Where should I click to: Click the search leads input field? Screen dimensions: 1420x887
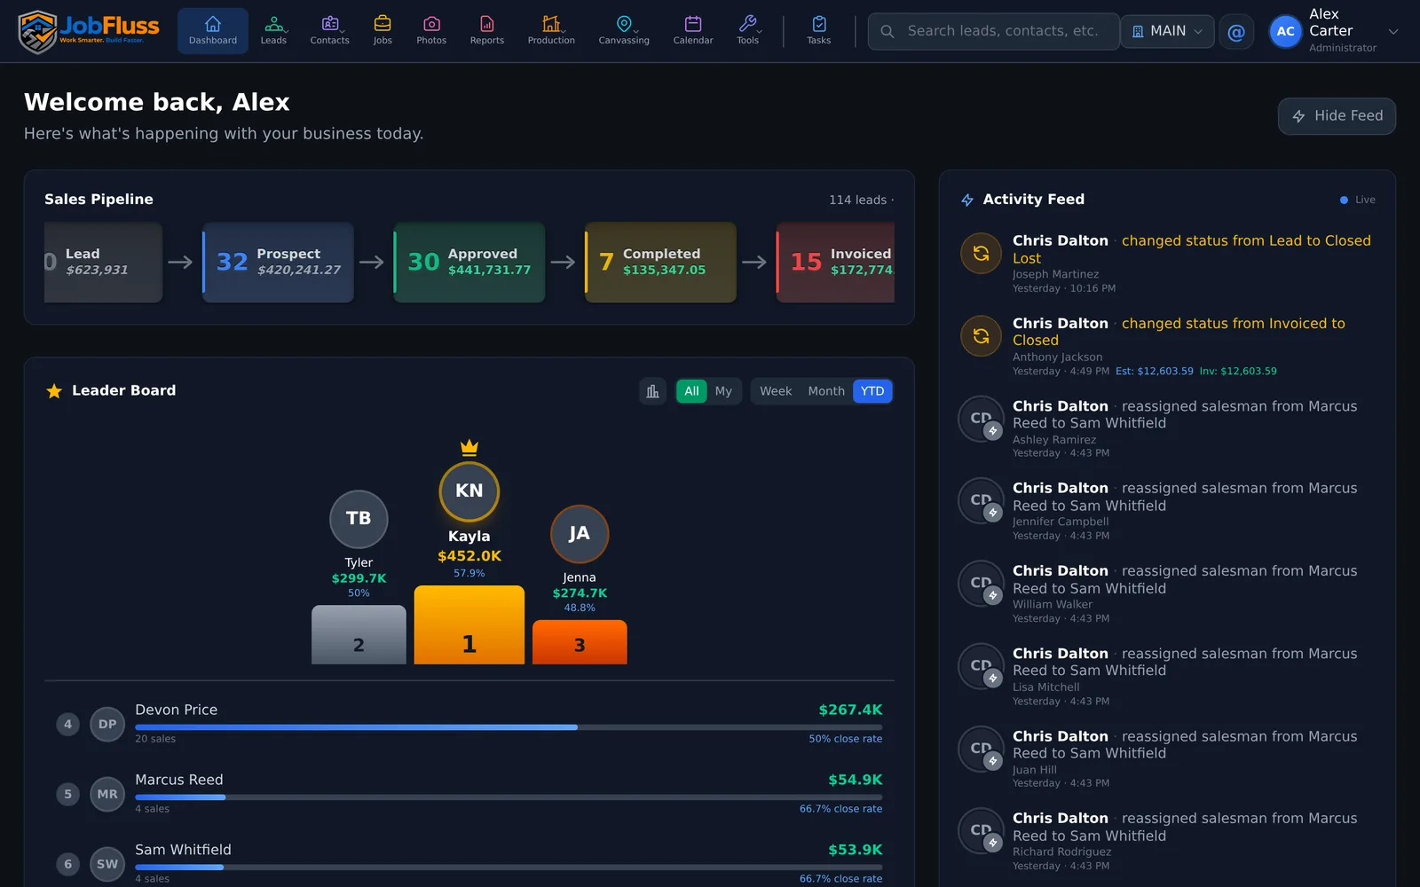(993, 32)
